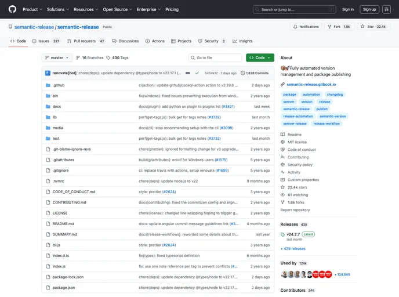Open the Solutions dropdown menu
Image resolution: width=399 pixels, height=297 pixels.
pyautogui.click(x=58, y=9)
